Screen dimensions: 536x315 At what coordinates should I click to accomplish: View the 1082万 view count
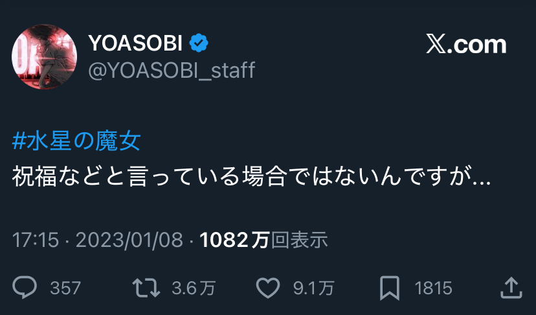(234, 240)
